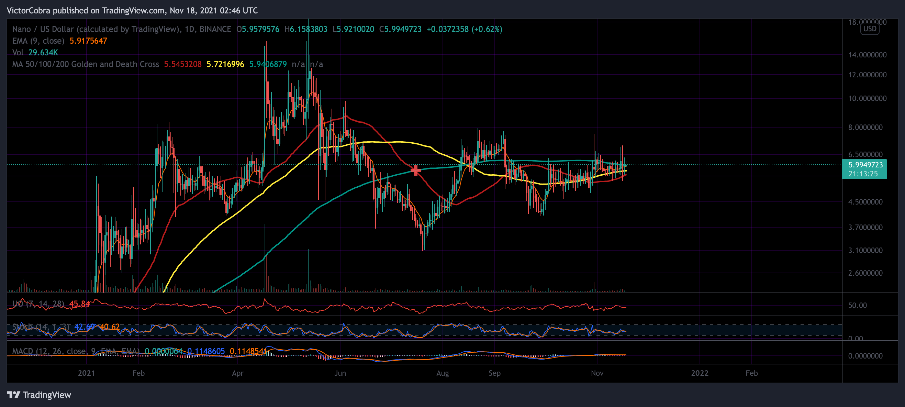Click the 2021 label on time axis
This screenshot has height=407, width=905.
point(87,373)
